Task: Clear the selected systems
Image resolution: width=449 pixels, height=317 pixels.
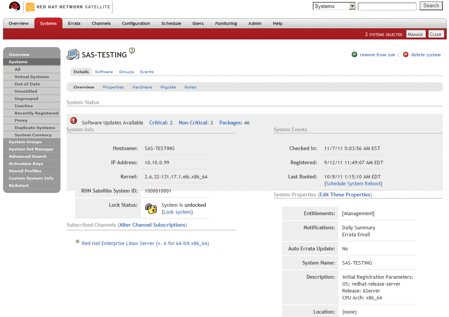Action: point(436,34)
